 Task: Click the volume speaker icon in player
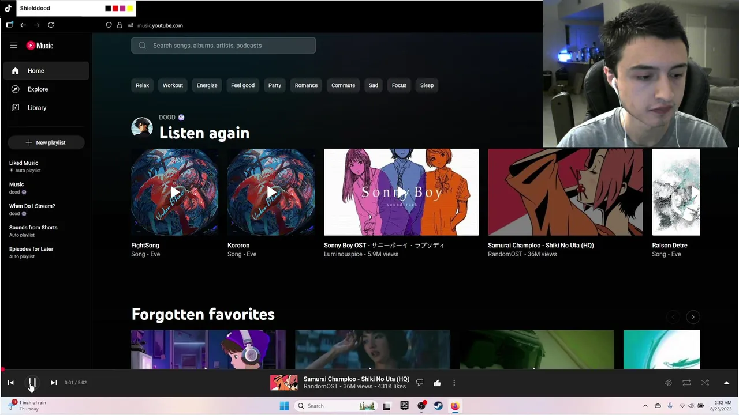(668, 383)
